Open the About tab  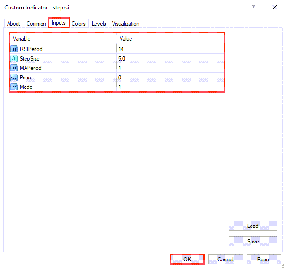pos(14,24)
